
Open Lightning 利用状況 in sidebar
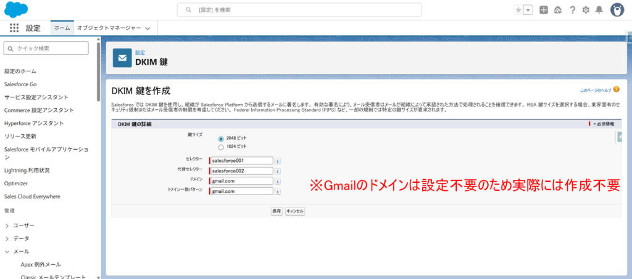click(27, 171)
